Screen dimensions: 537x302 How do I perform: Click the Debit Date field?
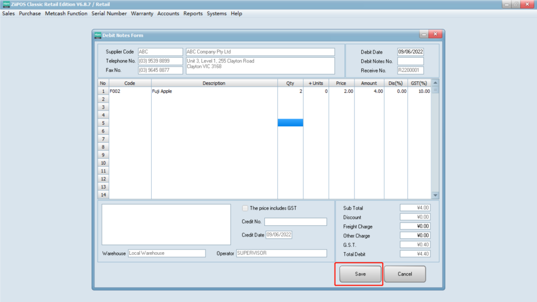410,52
